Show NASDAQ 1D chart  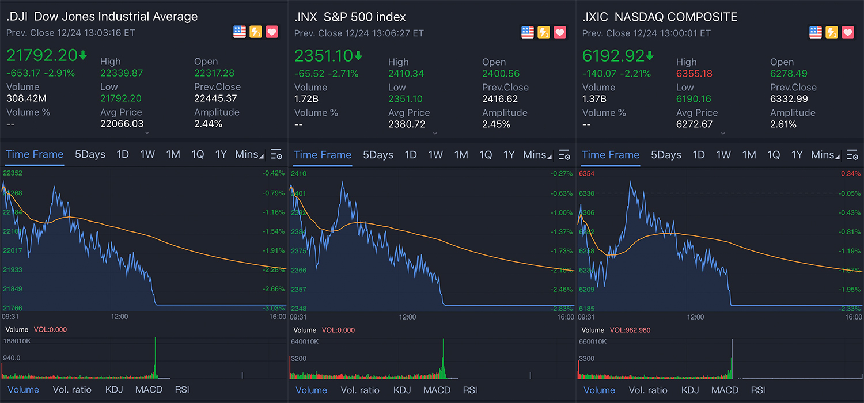click(x=699, y=154)
